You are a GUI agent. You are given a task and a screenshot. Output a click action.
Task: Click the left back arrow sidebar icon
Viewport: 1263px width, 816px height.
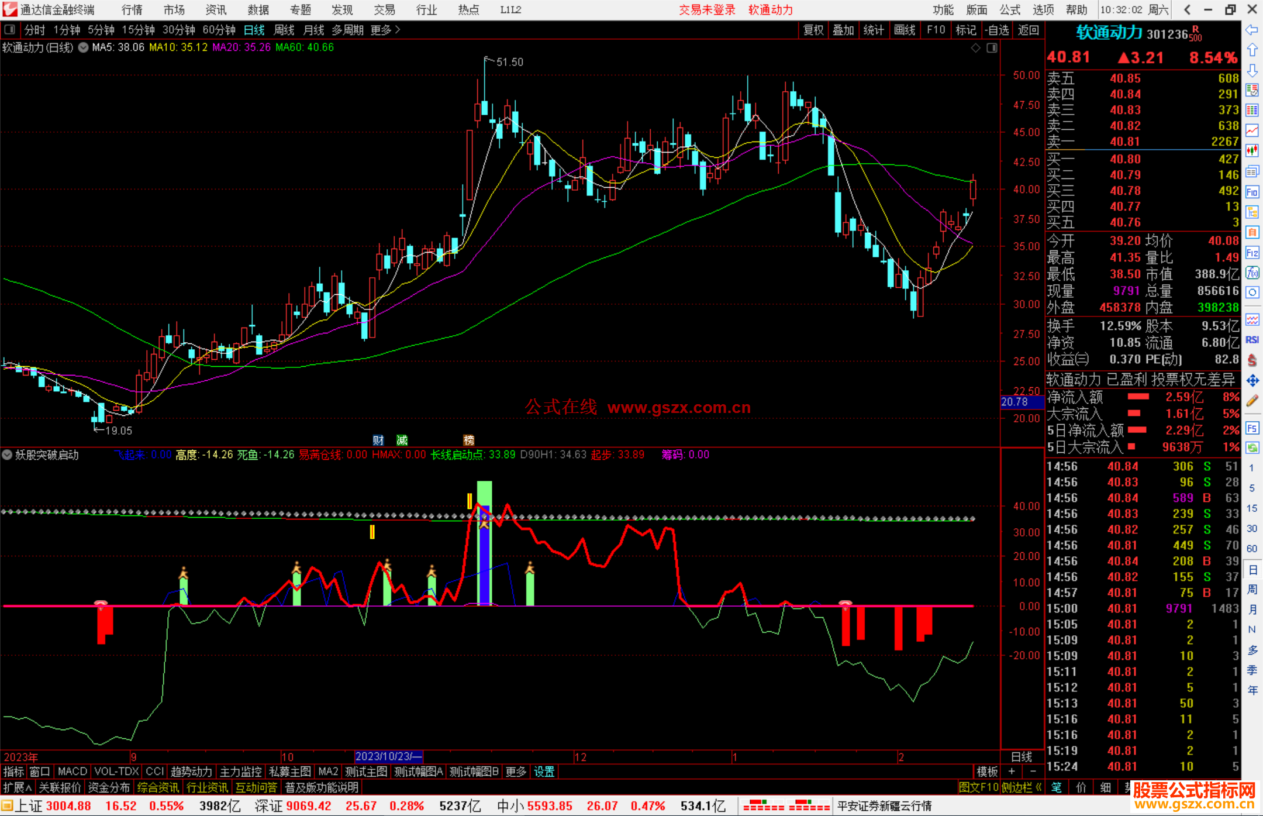tap(1252, 30)
